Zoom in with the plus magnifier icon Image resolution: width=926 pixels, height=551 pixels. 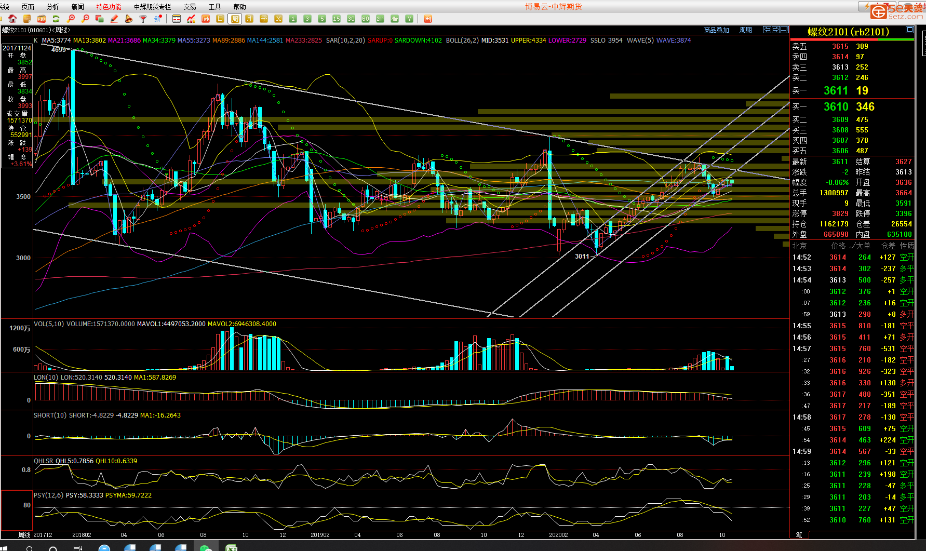pyautogui.click(x=71, y=19)
